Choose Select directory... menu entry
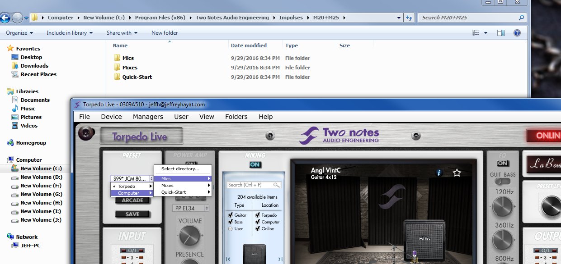The height and width of the screenshot is (264, 561). [x=183, y=169]
